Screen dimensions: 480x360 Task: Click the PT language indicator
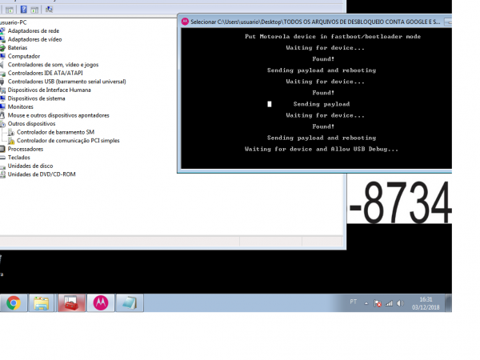(x=354, y=302)
